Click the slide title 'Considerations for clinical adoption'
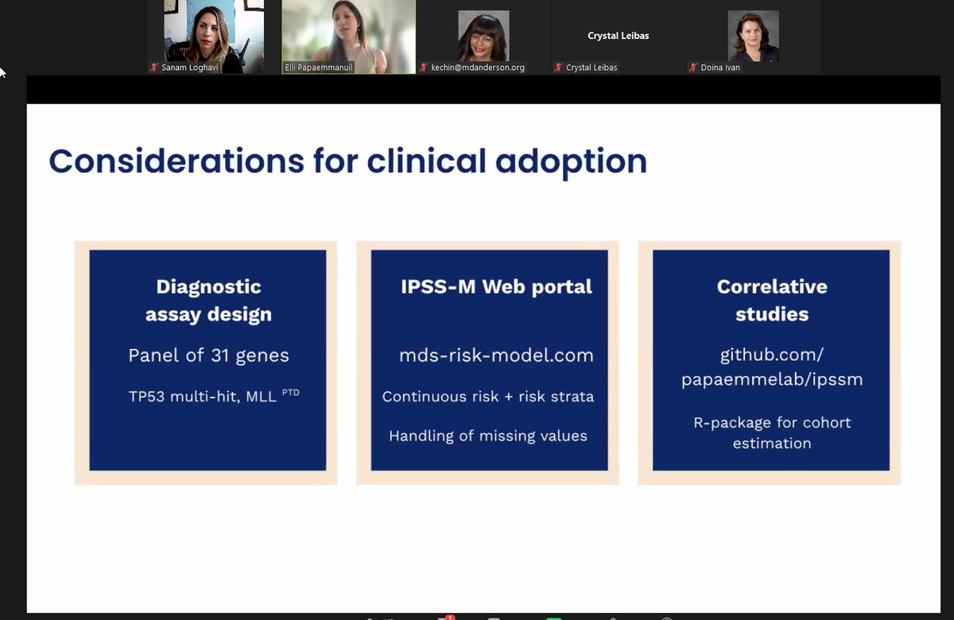Image resolution: width=954 pixels, height=620 pixels. pos(348,161)
